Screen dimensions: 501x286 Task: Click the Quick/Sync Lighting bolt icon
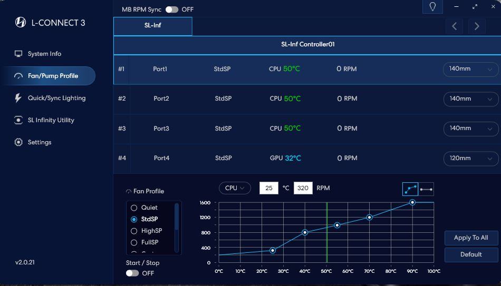18,98
